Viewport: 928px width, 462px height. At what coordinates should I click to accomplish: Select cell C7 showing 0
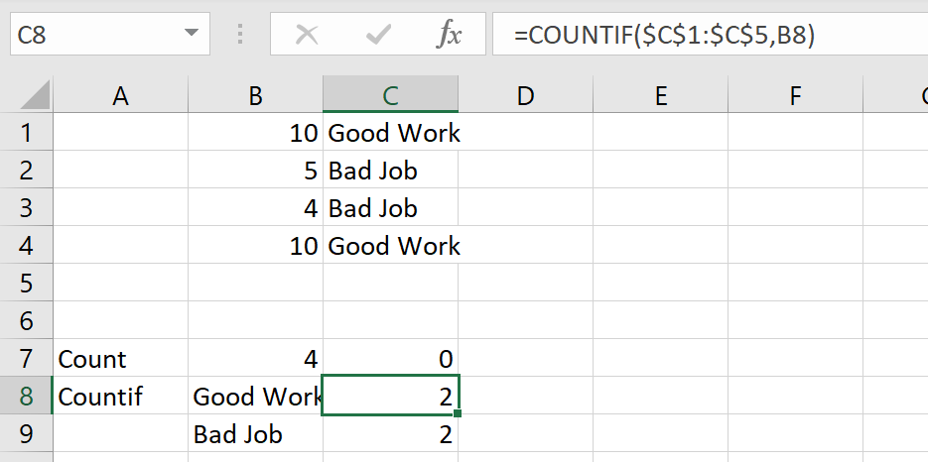[x=391, y=359]
